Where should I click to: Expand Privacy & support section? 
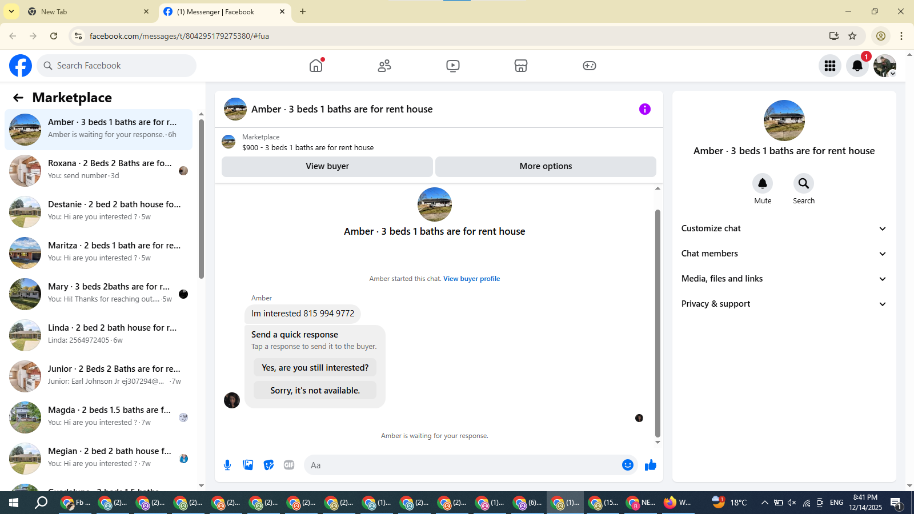(784, 304)
